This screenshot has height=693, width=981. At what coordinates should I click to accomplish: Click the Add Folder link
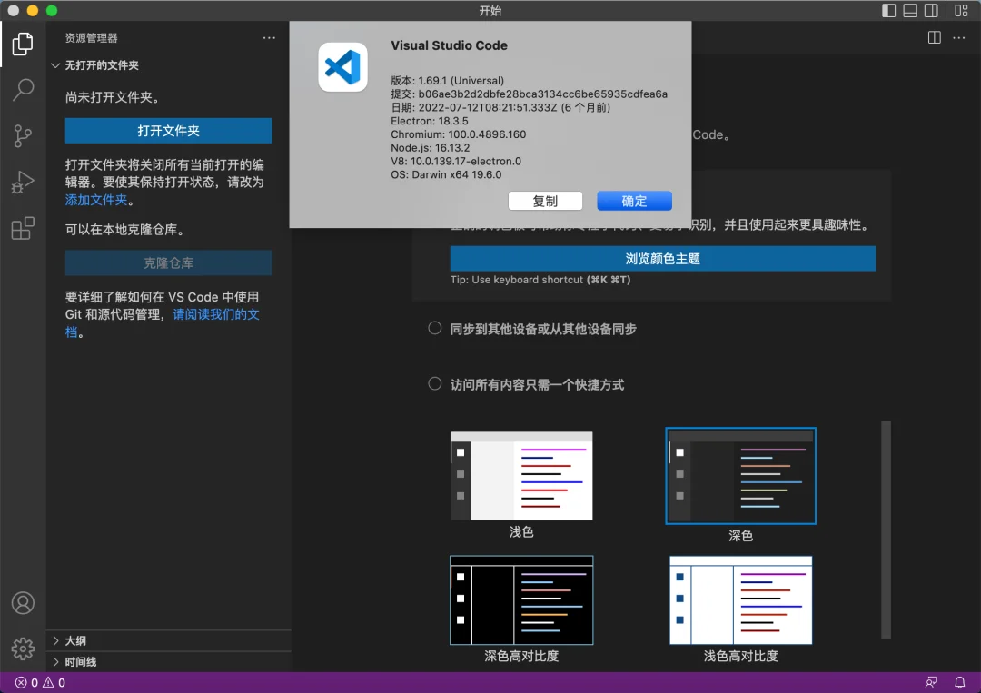[x=96, y=200]
